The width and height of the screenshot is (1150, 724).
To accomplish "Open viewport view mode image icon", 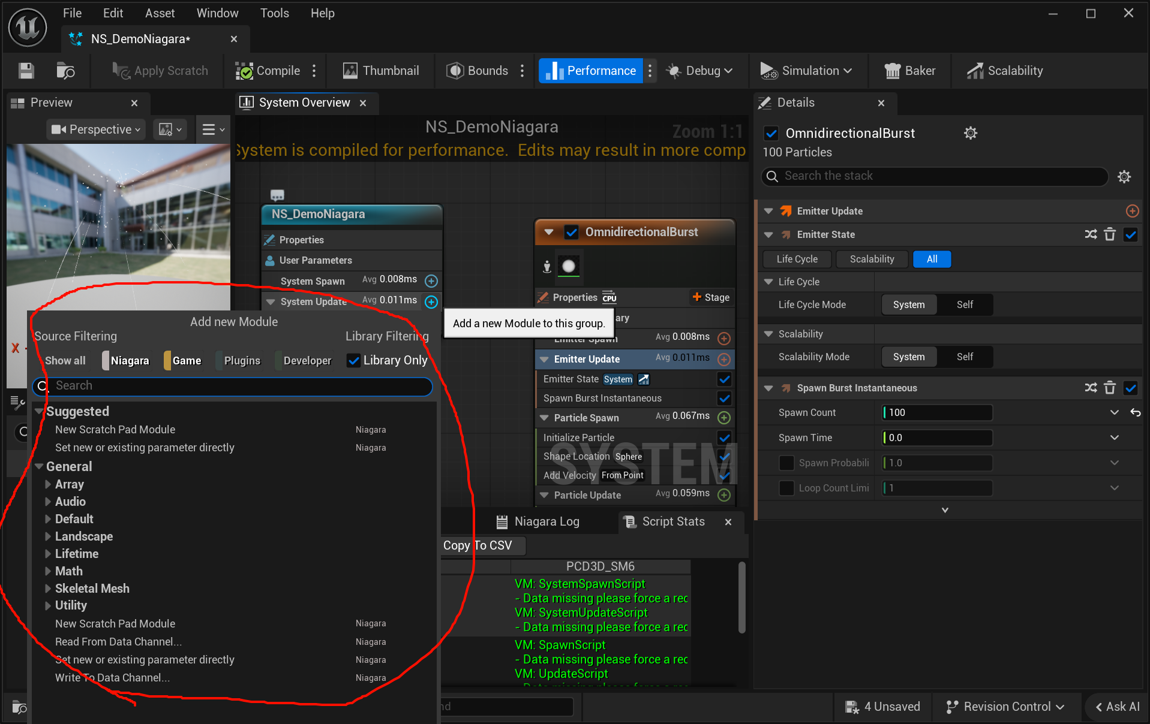I will coord(170,129).
